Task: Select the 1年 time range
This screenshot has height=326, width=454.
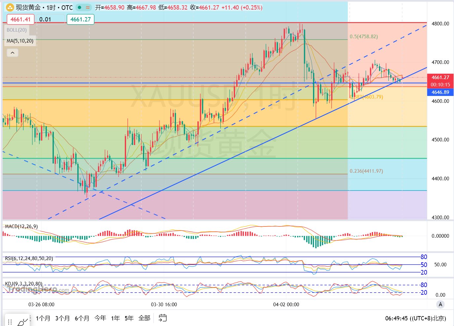Action: click(115, 318)
